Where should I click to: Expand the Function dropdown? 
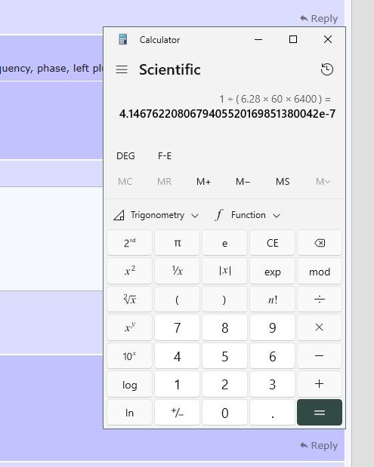[x=248, y=215]
